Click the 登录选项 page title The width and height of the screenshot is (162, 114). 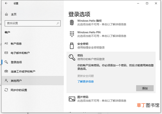(79, 14)
